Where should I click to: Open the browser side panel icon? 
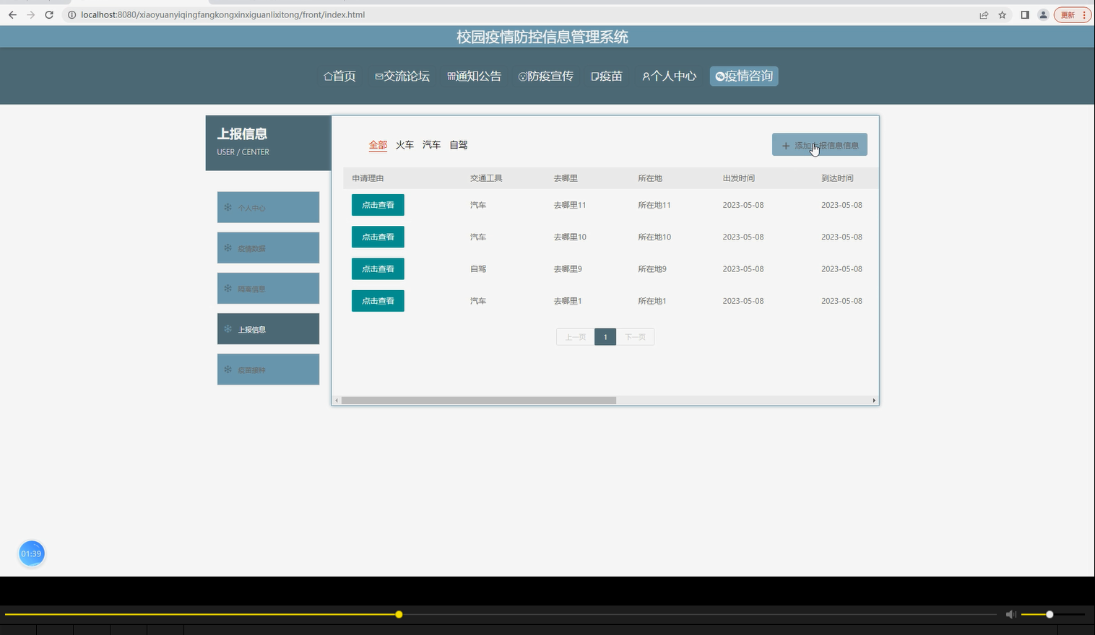point(1024,14)
